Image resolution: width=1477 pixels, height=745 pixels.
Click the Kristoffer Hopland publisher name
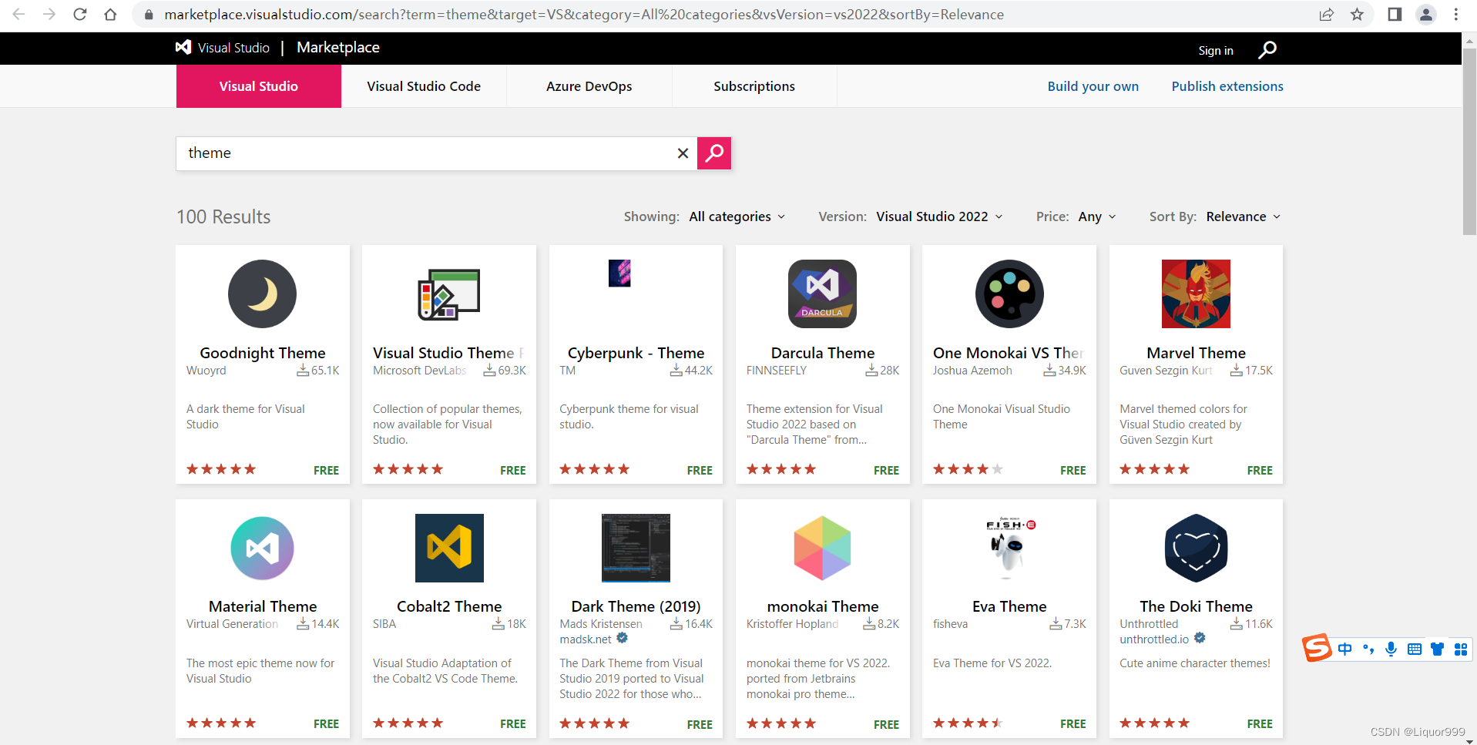coord(792,624)
